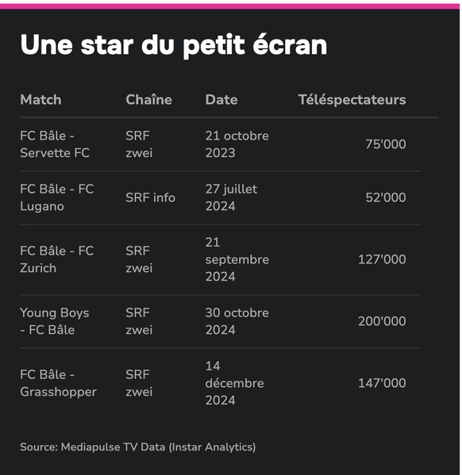
Task: Click the 147'000 viewers value
Action: click(x=382, y=383)
